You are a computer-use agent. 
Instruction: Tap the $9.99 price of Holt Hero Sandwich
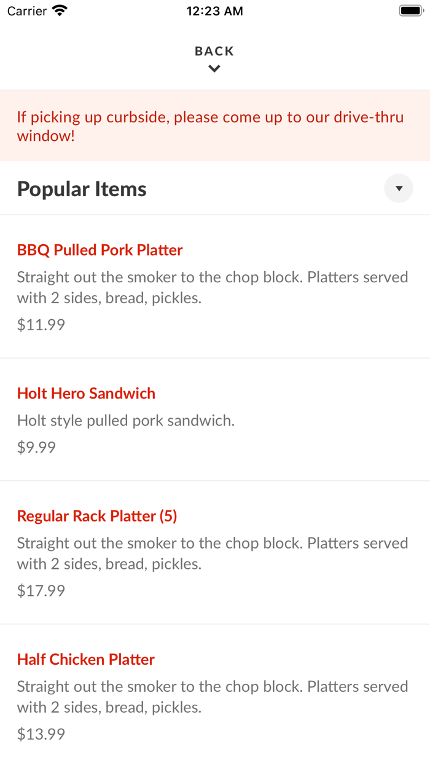pos(35,447)
